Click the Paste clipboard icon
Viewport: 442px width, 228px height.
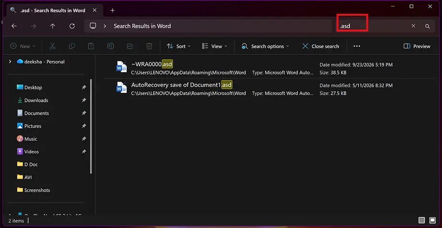[91, 46]
